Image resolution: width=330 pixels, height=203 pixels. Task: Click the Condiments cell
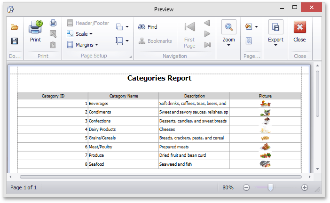point(123,112)
